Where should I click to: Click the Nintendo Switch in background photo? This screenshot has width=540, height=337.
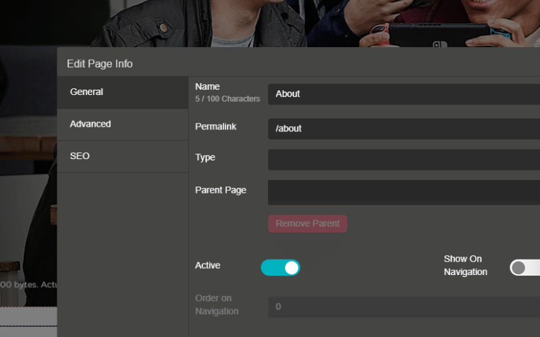point(439,34)
